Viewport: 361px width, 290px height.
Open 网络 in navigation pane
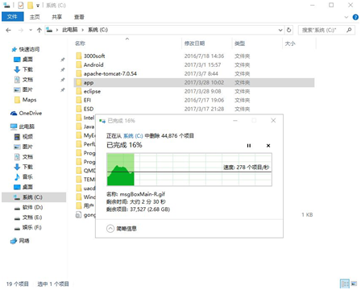24,241
